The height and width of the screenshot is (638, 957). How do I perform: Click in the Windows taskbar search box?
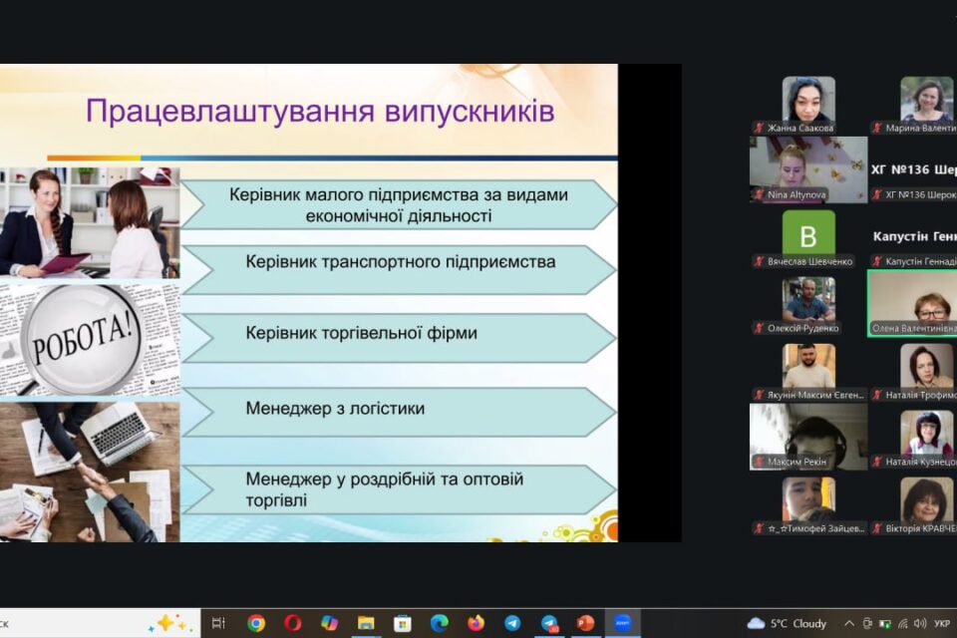pyautogui.click(x=100, y=623)
